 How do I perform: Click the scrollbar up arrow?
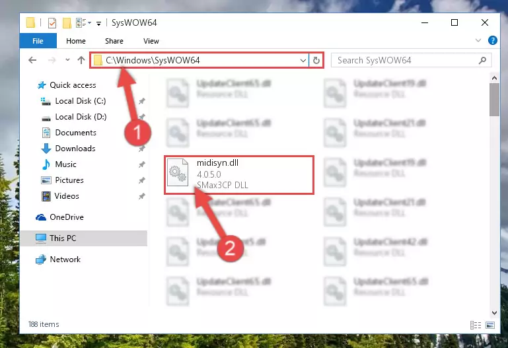click(x=494, y=78)
